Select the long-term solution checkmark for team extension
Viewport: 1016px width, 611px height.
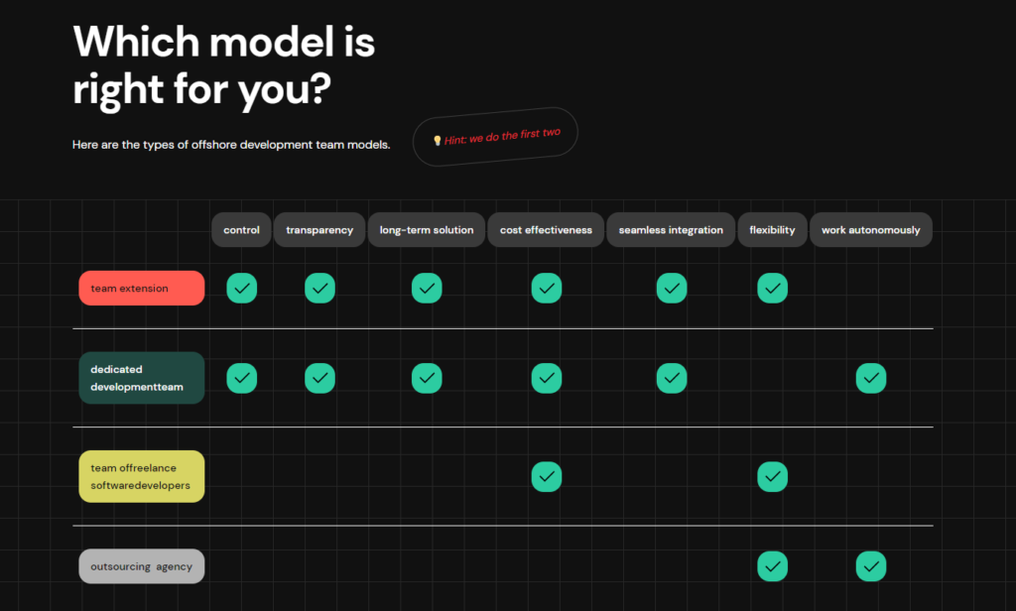tap(427, 289)
